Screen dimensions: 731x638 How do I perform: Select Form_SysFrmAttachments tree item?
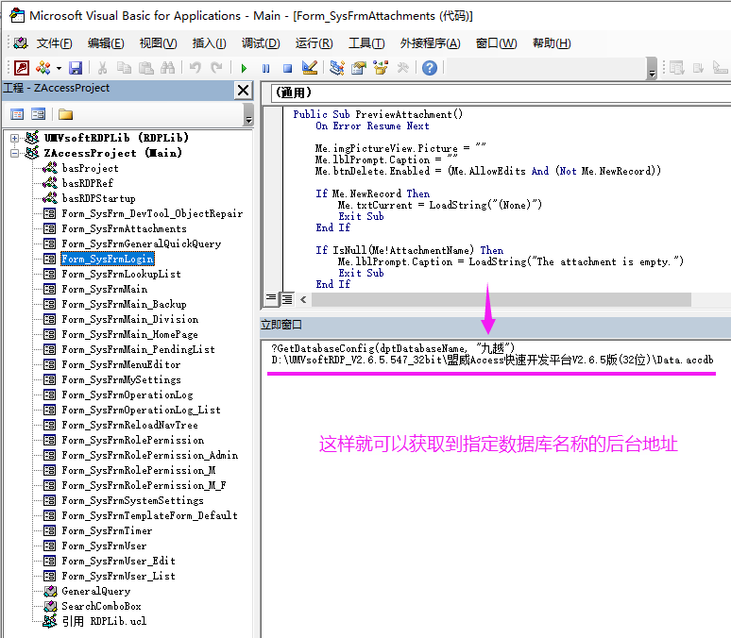[x=124, y=228]
